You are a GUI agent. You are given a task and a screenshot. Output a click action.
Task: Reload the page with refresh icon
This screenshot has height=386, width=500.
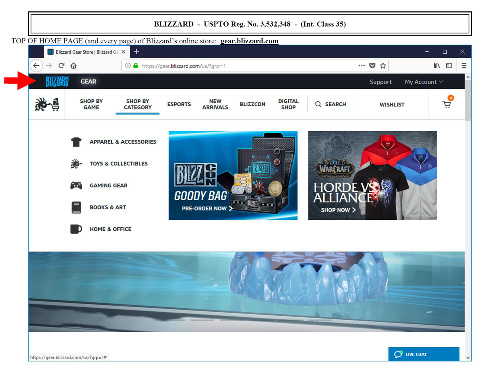[x=61, y=66]
